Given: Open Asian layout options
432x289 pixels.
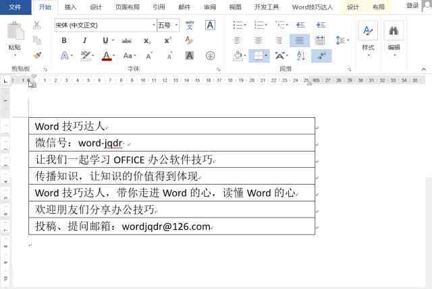Looking at the screenshot, I should (281, 56).
